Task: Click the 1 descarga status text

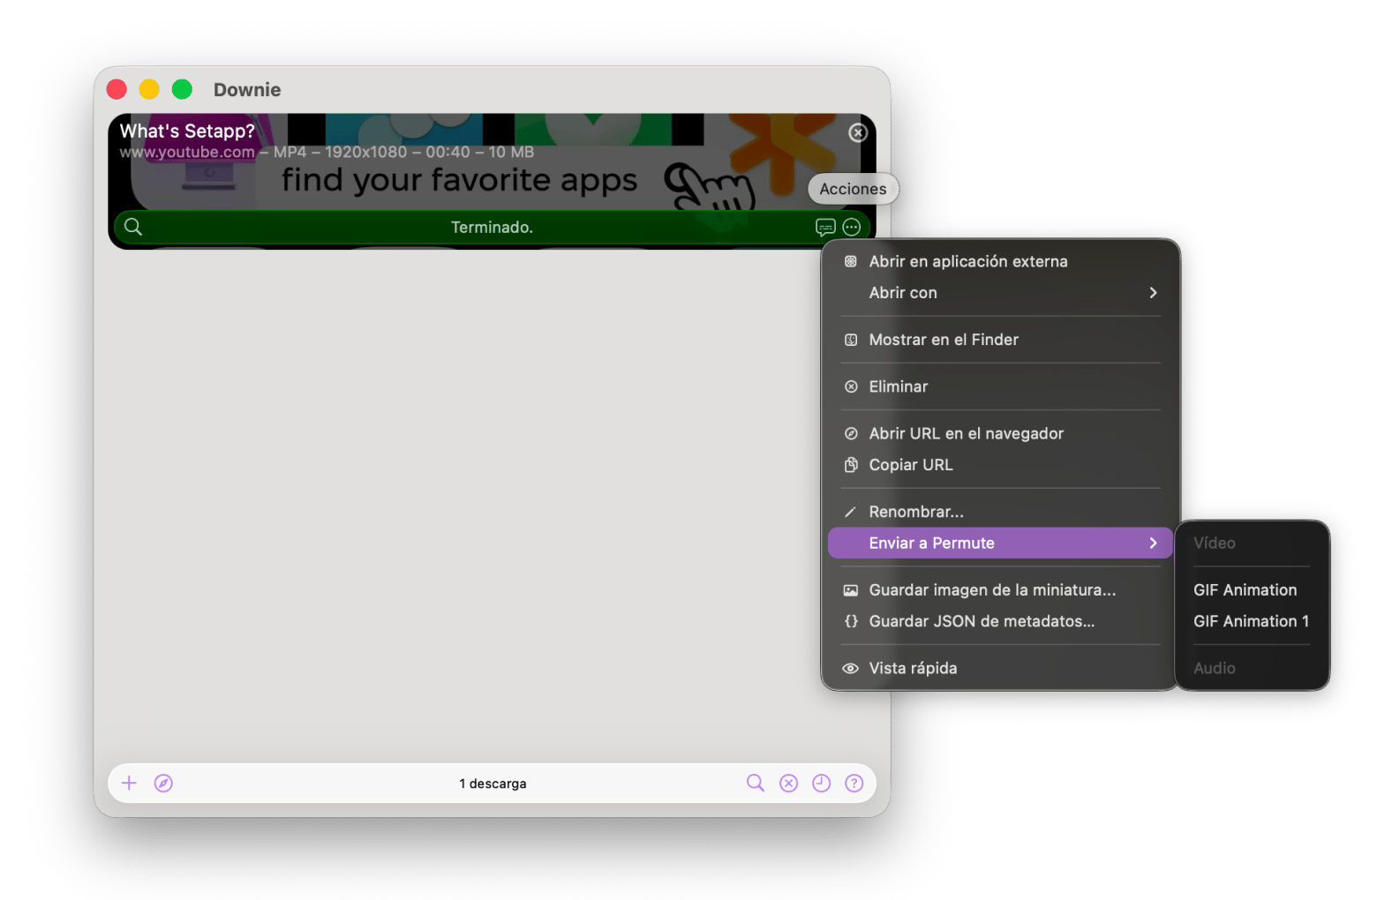Action: click(x=493, y=784)
